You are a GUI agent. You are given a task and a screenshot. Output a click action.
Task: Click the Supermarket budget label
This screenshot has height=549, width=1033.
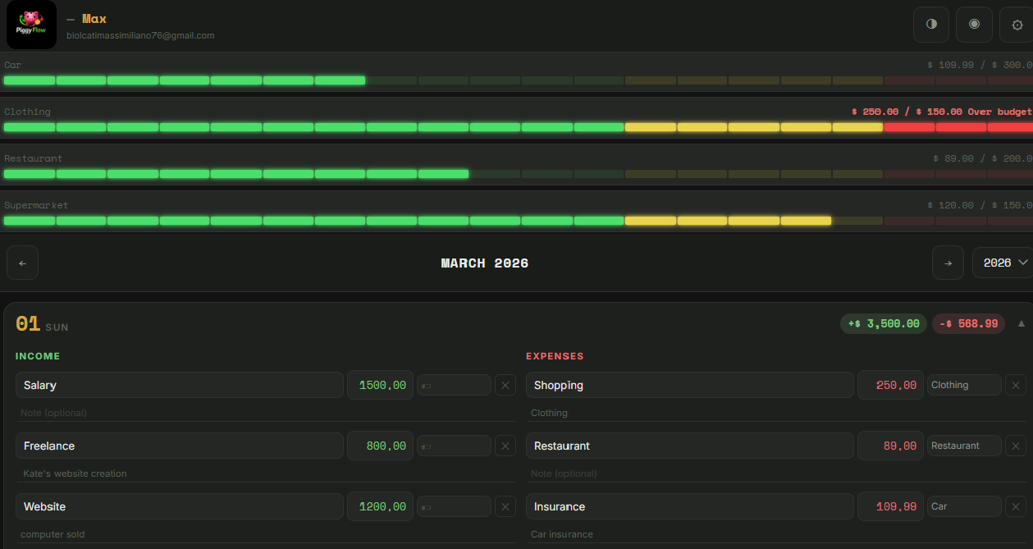point(36,205)
